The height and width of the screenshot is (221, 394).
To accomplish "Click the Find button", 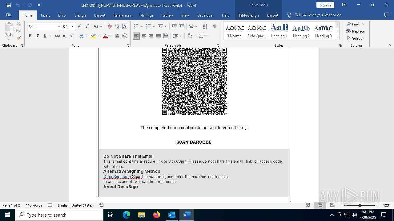I will (353, 24).
